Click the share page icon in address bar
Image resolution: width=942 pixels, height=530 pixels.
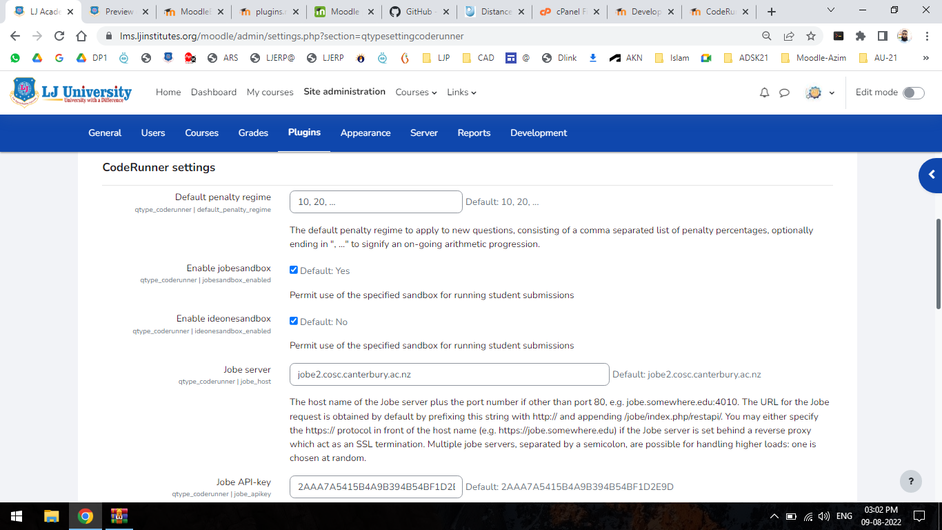[789, 36]
